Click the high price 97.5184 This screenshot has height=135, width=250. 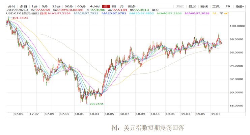120,10
